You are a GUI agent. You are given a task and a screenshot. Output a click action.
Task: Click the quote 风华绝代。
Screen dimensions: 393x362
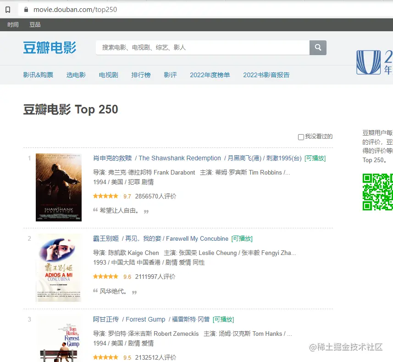pyautogui.click(x=113, y=291)
